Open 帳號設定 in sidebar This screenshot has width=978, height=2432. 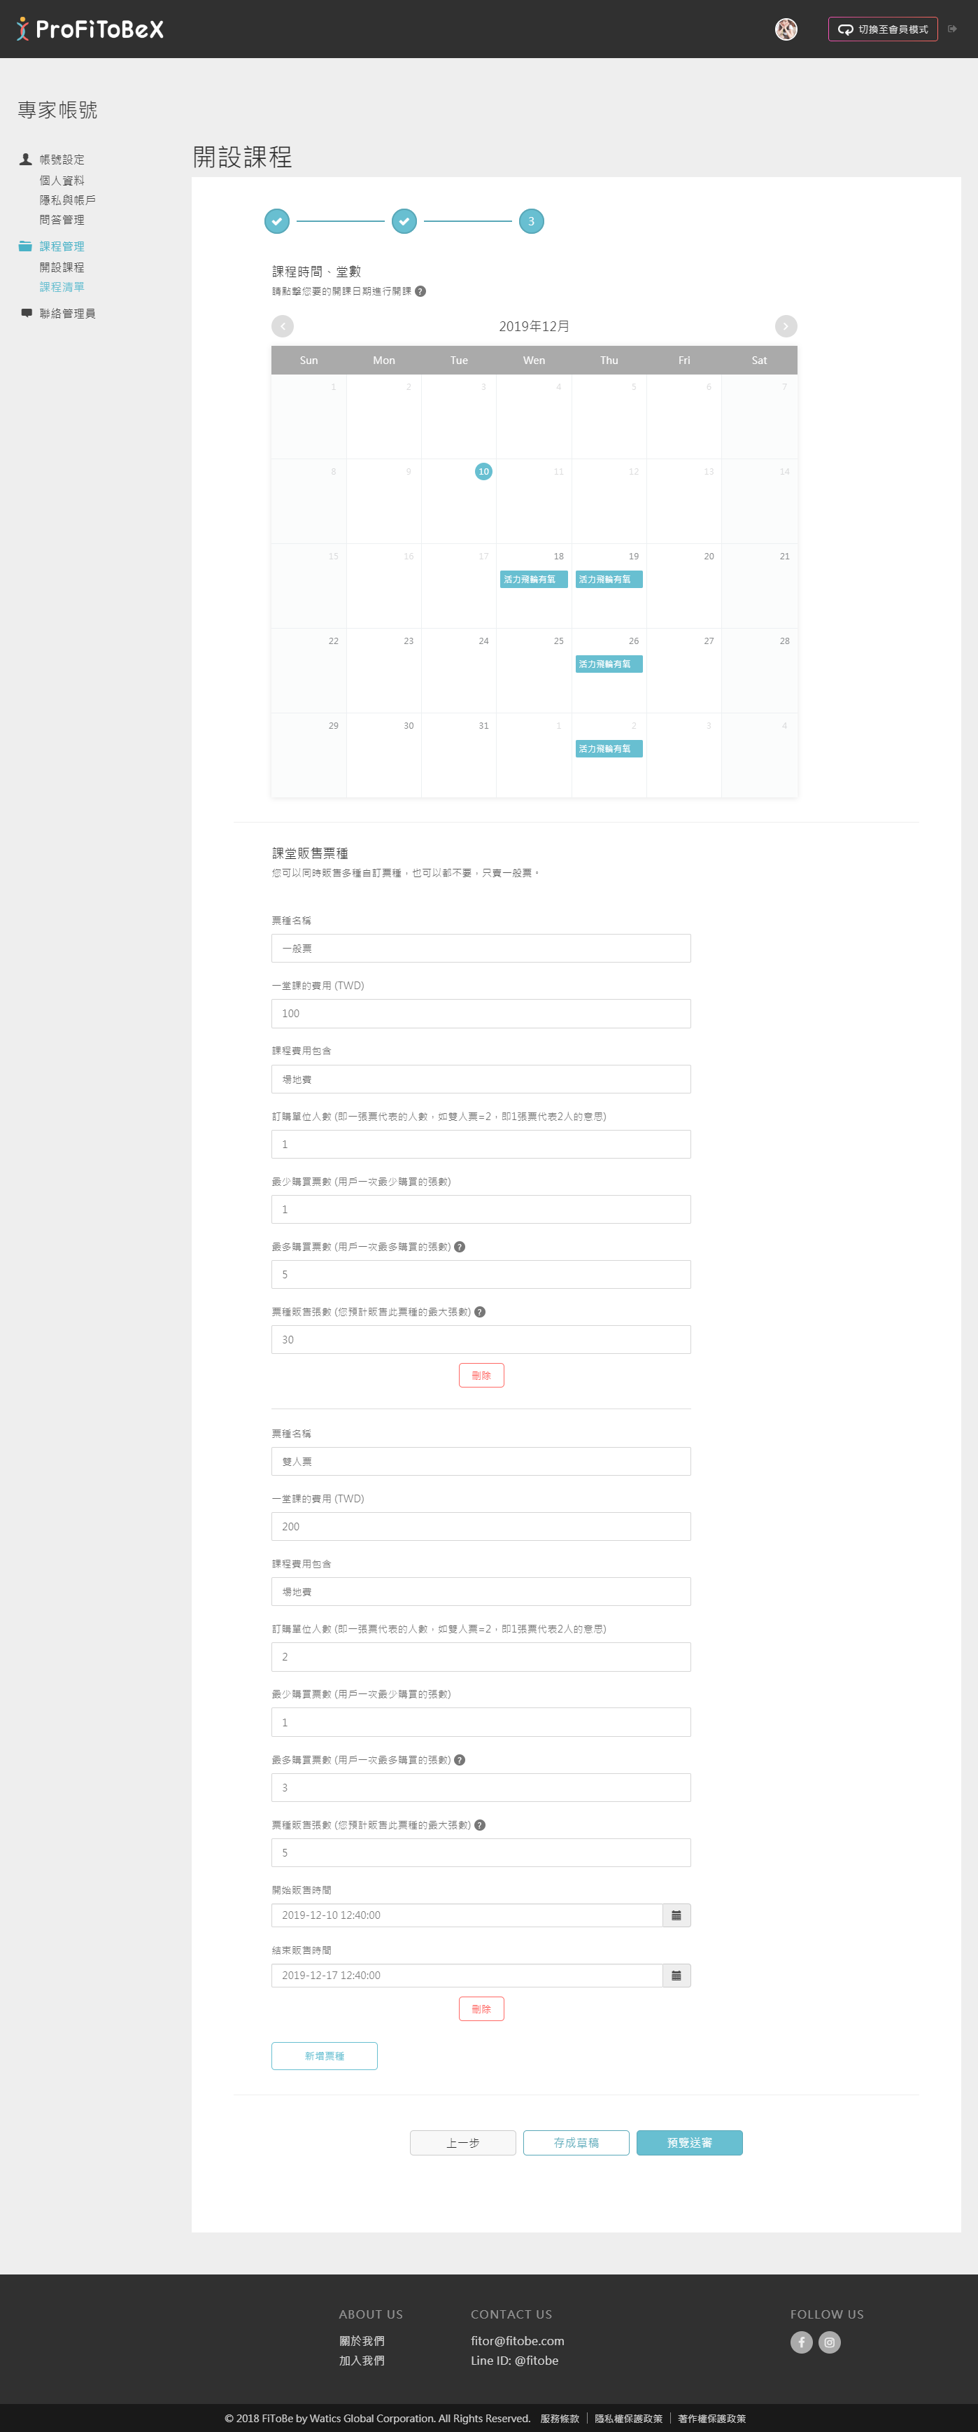(x=62, y=160)
